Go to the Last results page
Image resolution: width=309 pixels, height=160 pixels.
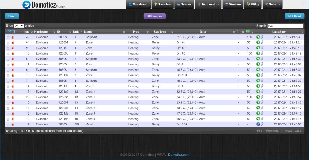(x=297, y=131)
